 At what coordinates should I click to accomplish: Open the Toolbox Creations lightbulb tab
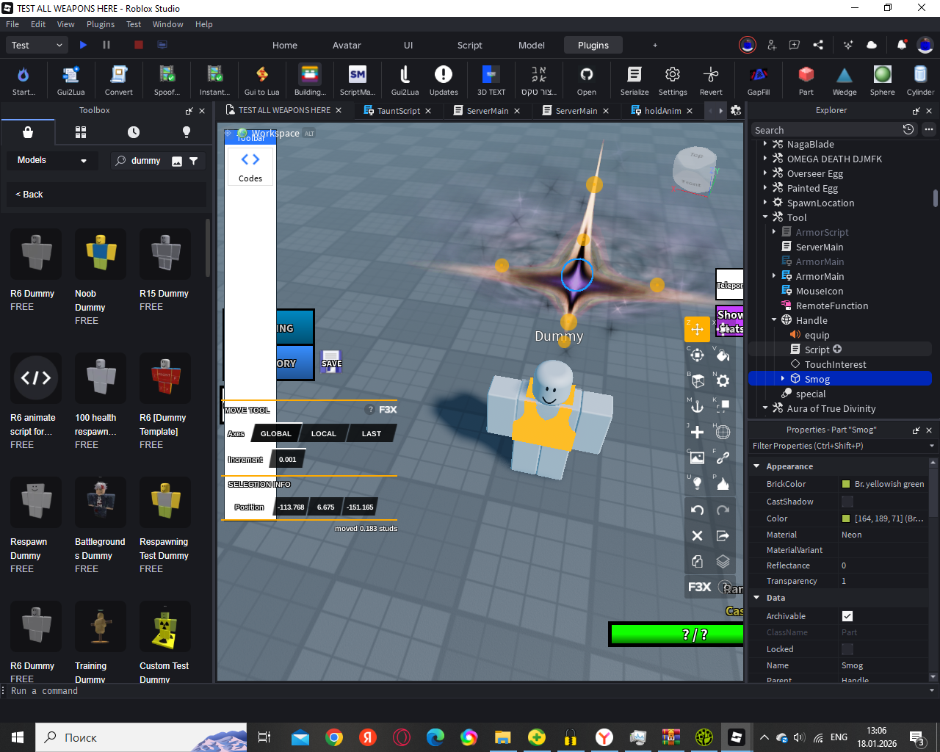click(187, 132)
